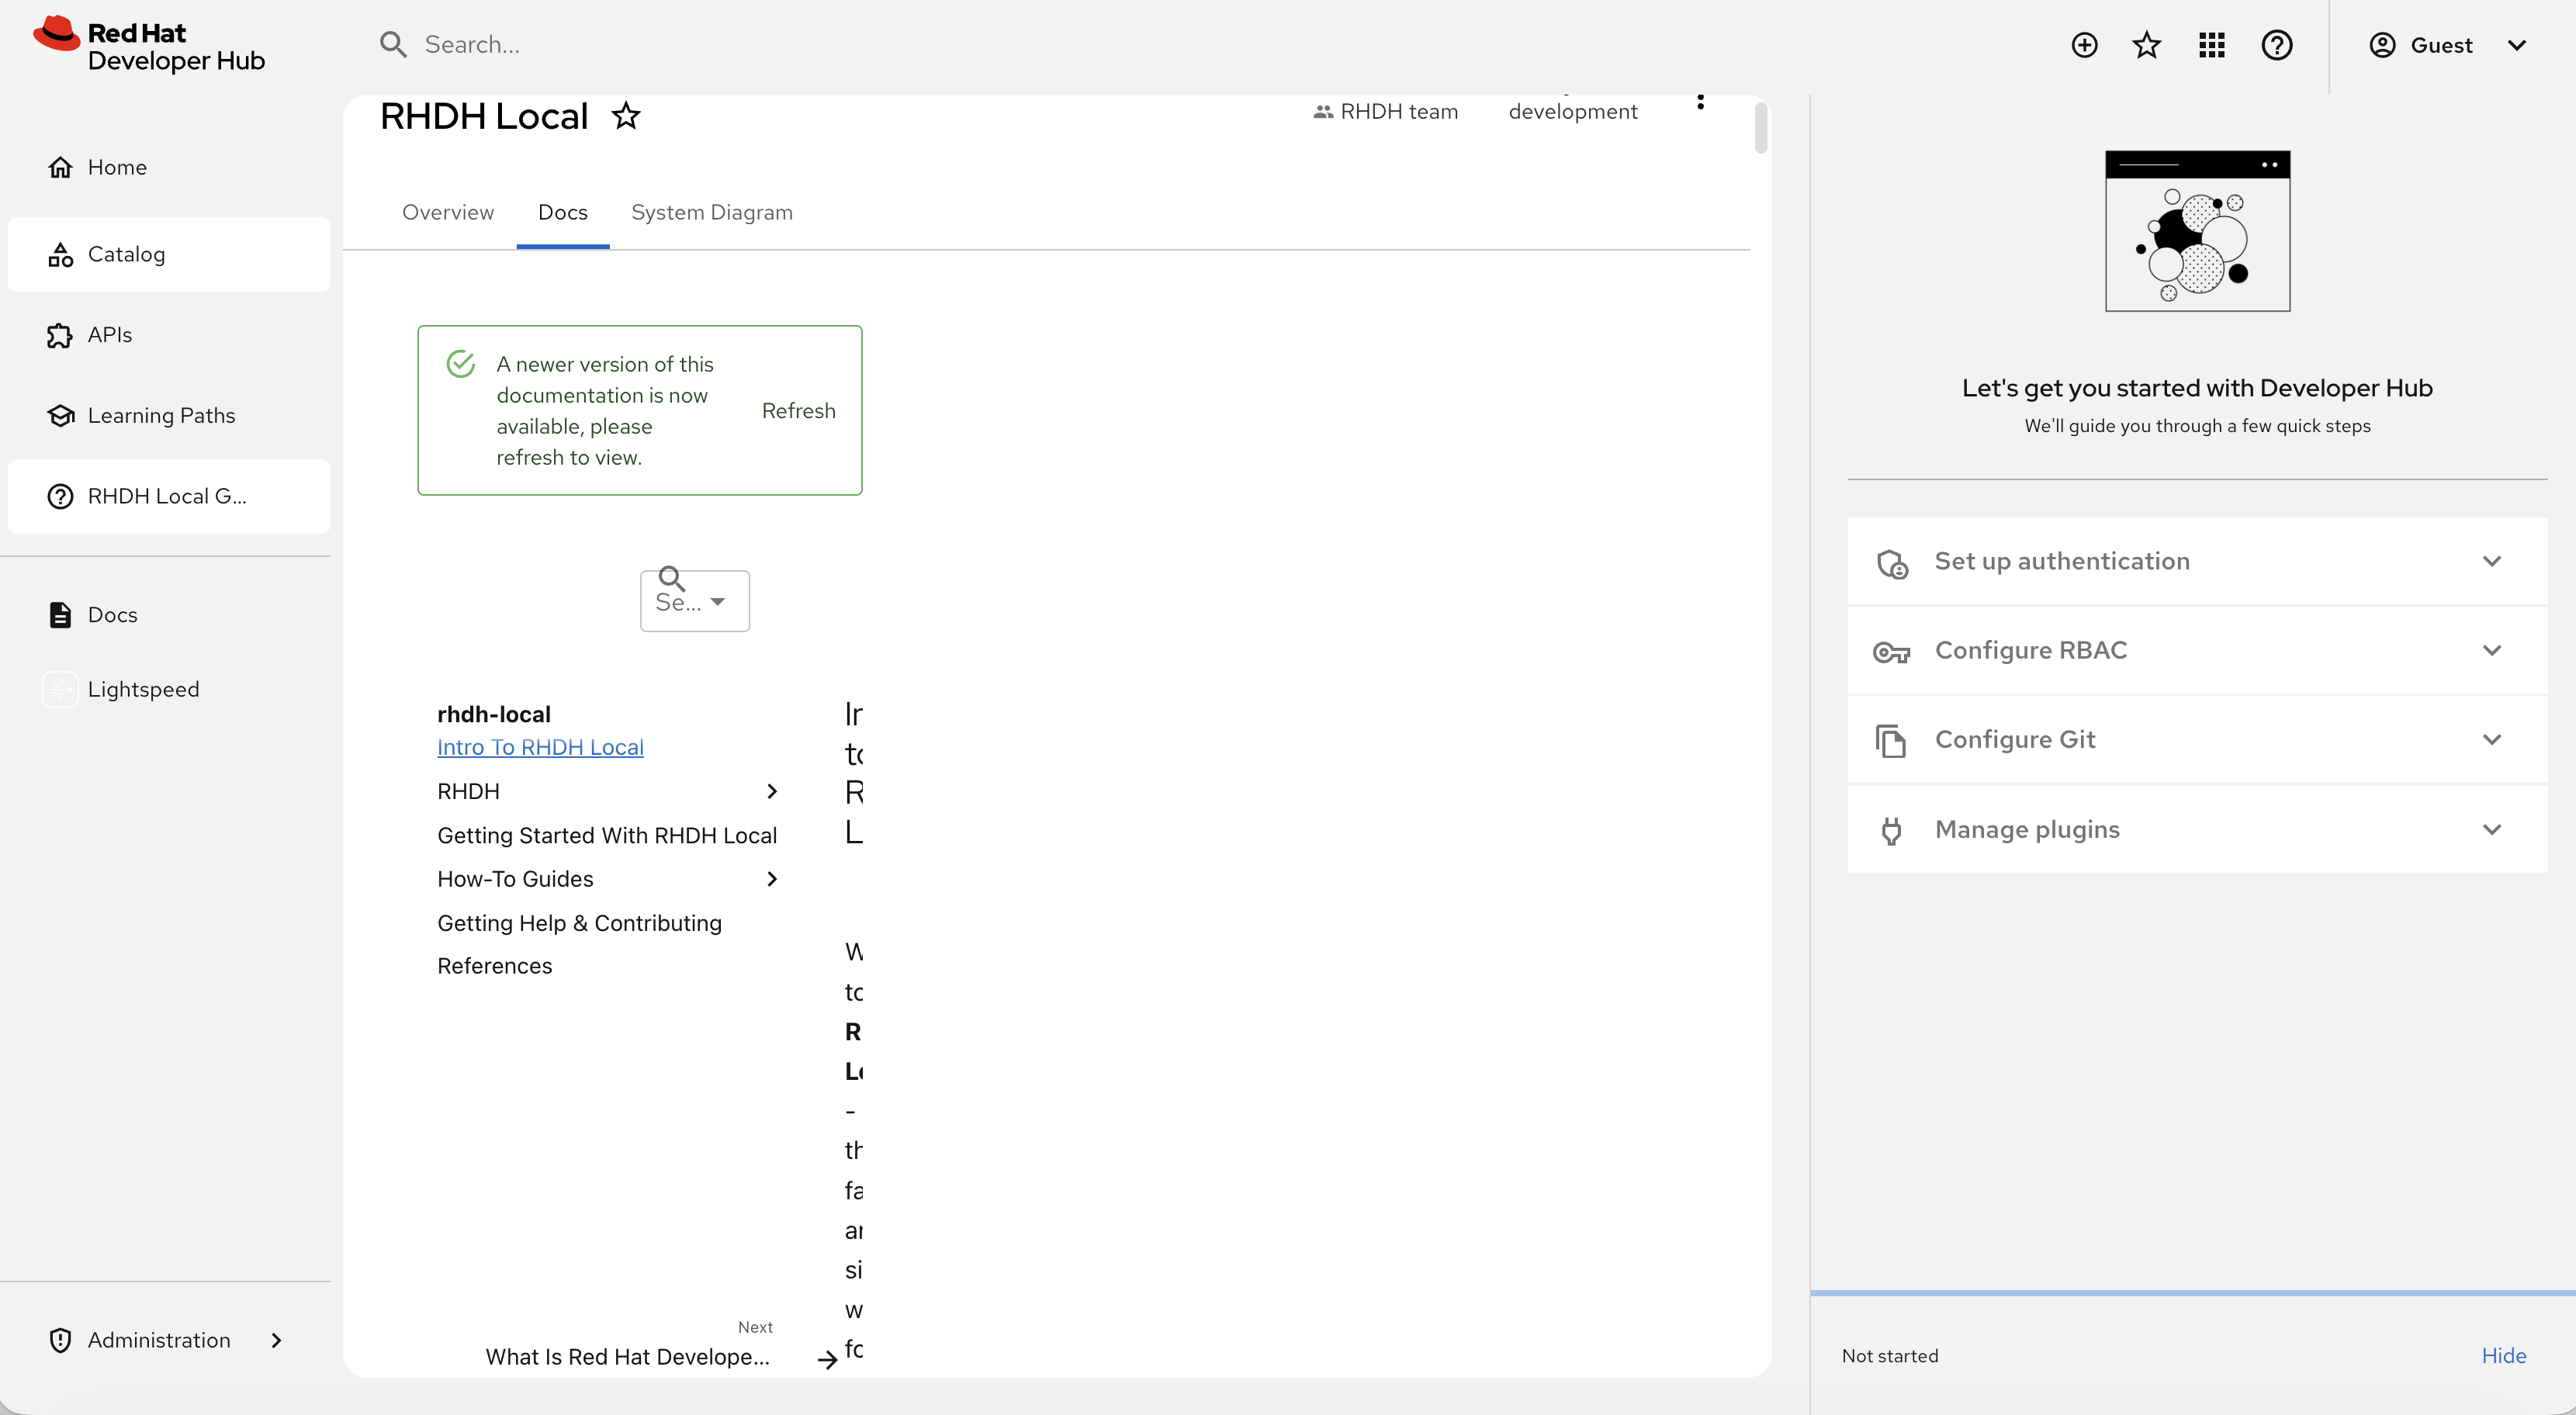The image size is (2576, 1415).
Task: Open starred items from header star icon
Action: tap(2146, 45)
